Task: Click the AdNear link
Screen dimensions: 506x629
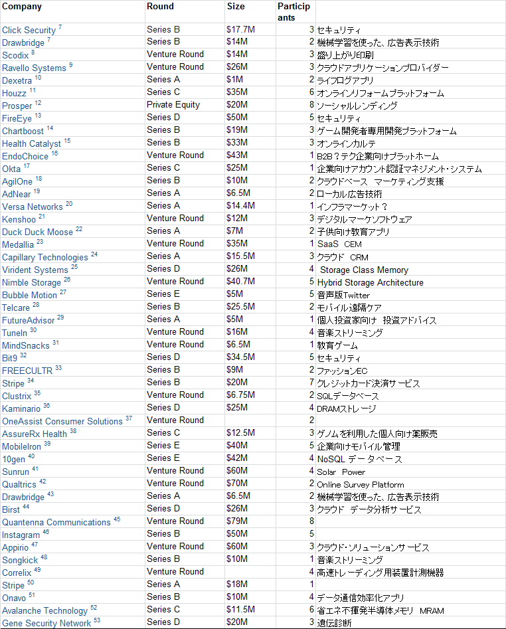Action: click(x=17, y=194)
